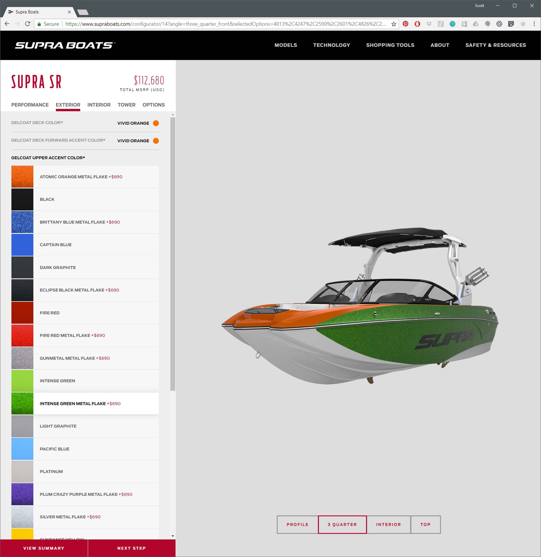
Task: Open the Safety & Resources menu
Action: (495, 45)
